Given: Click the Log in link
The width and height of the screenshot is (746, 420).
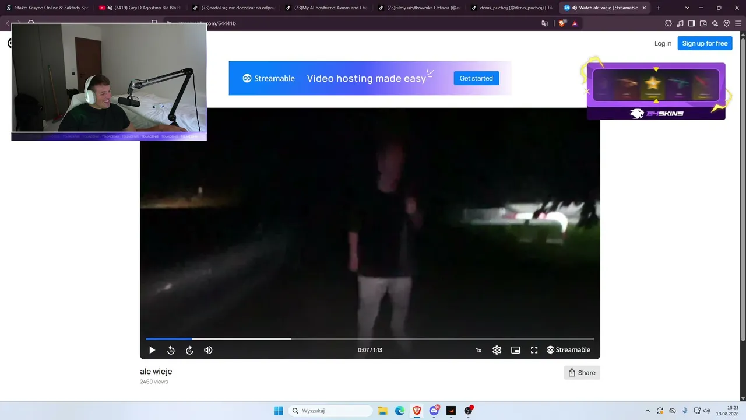Looking at the screenshot, I should [663, 43].
